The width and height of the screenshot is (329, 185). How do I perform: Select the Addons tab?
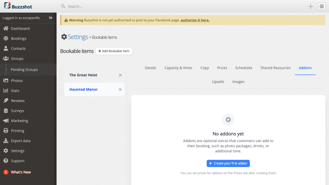(x=305, y=68)
